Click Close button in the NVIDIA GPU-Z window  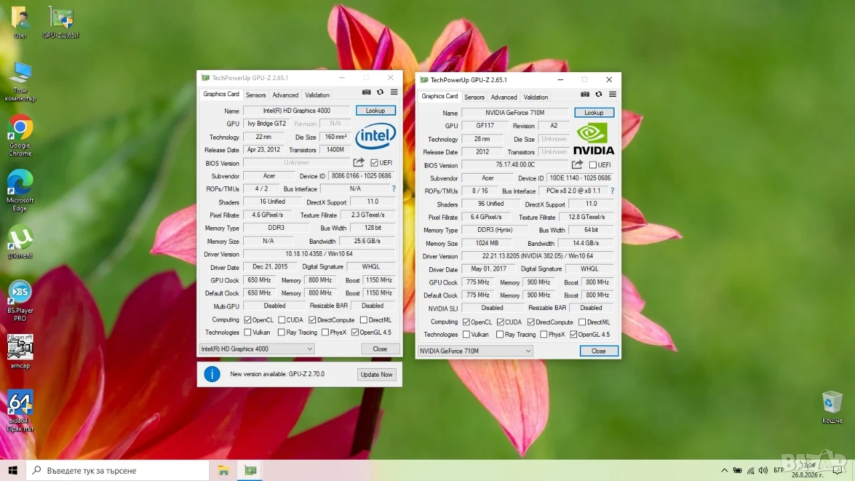598,351
